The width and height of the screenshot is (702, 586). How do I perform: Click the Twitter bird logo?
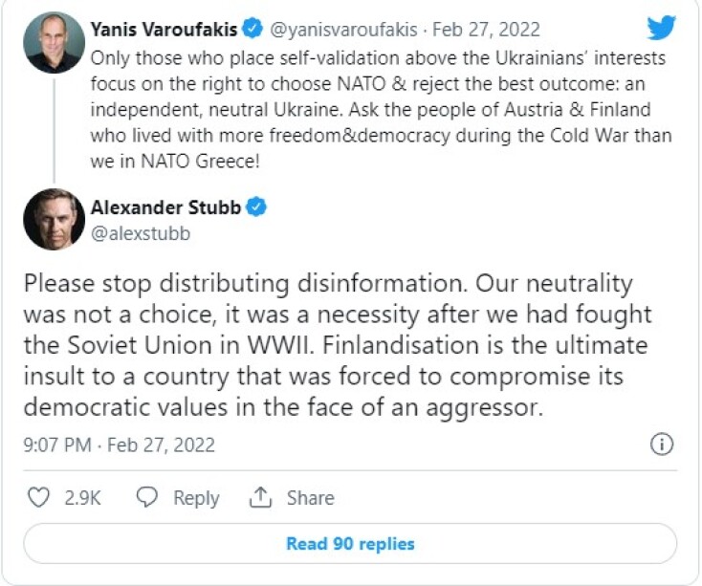661,29
